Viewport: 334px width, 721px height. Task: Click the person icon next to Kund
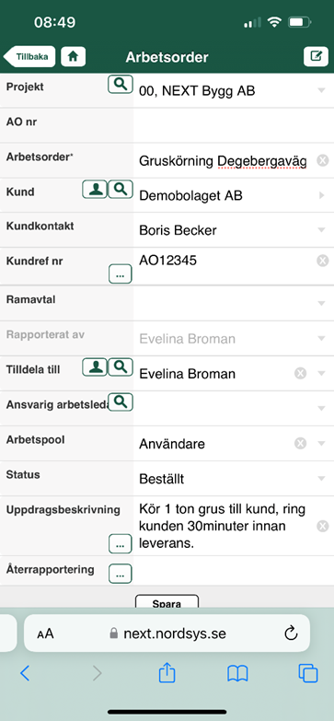point(95,189)
